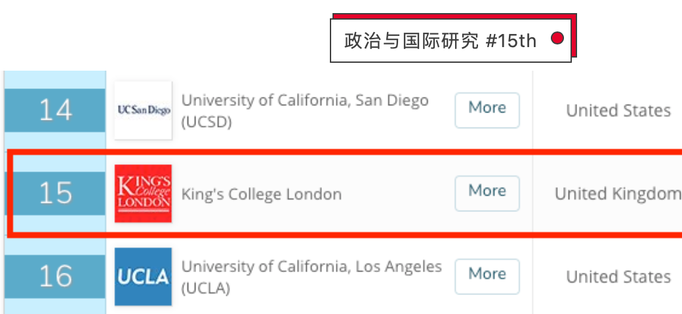This screenshot has width=682, height=314.
Task: Click the UC San Diego logo
Action: click(143, 110)
